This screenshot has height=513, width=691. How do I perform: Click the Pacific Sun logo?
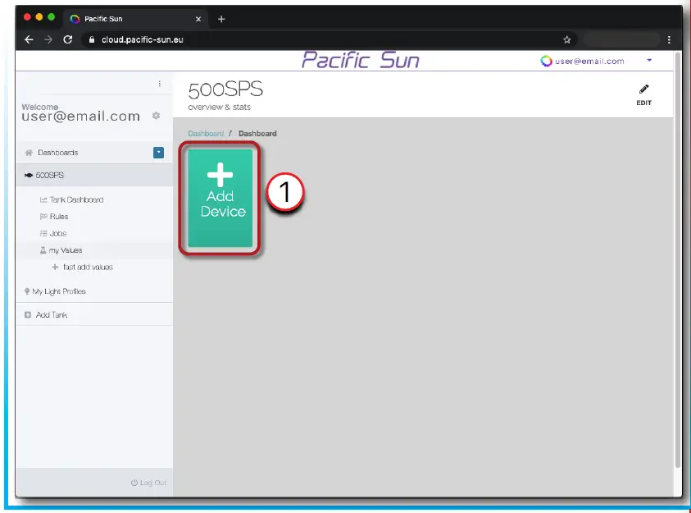click(360, 61)
